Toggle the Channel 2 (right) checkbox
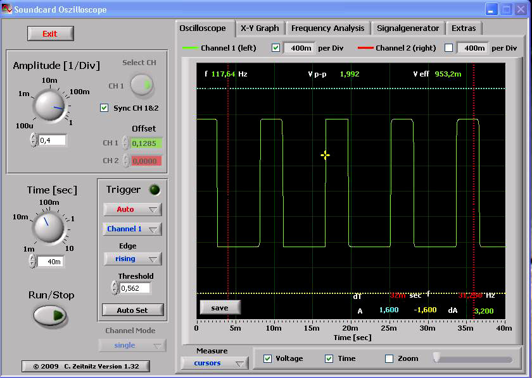Screen dimensions: 532x378 coord(448,48)
